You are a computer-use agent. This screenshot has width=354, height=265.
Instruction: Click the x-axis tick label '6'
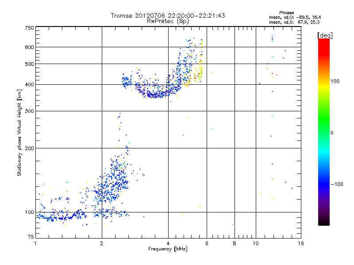(207, 243)
